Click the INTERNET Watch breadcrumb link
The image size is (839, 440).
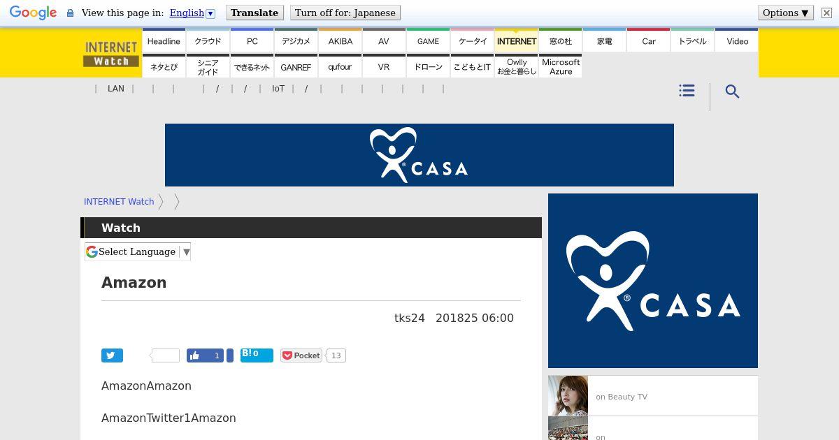pos(119,201)
